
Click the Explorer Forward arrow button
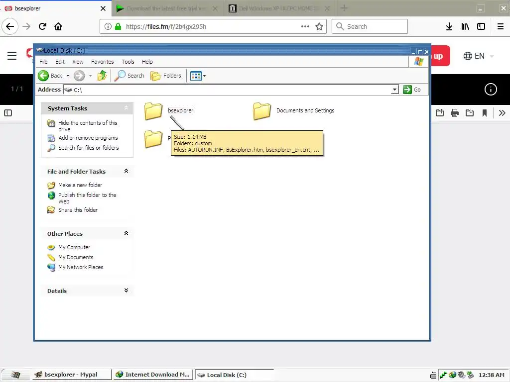[79, 76]
